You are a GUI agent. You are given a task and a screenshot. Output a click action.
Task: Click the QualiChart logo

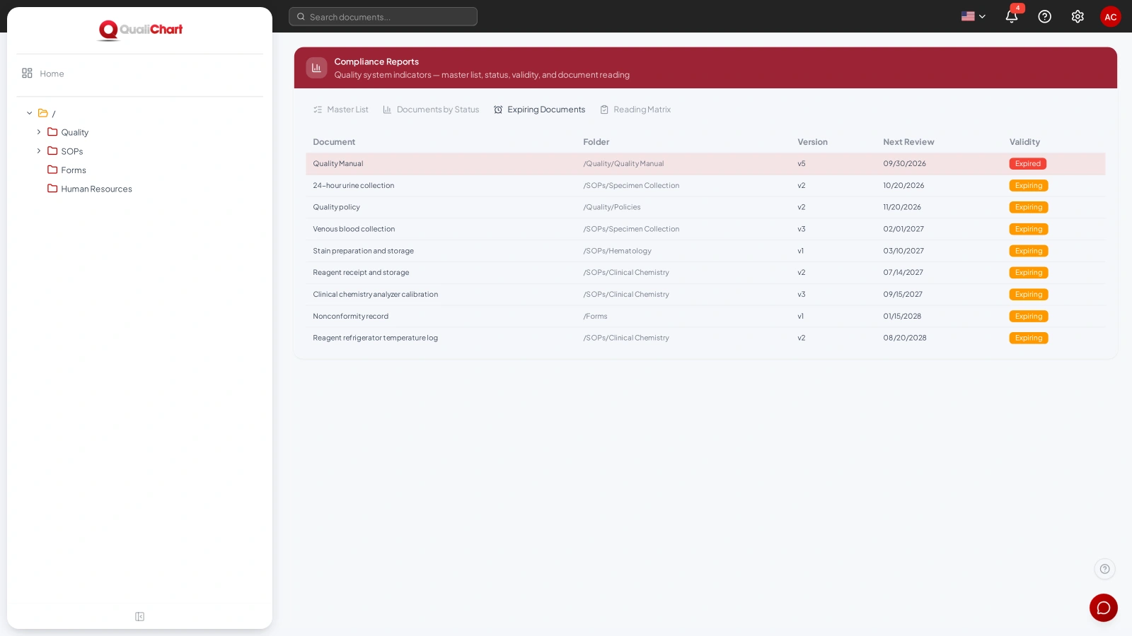coord(140,30)
